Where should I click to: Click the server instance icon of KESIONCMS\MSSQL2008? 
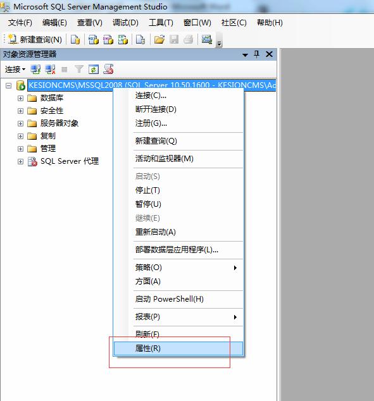[20, 85]
